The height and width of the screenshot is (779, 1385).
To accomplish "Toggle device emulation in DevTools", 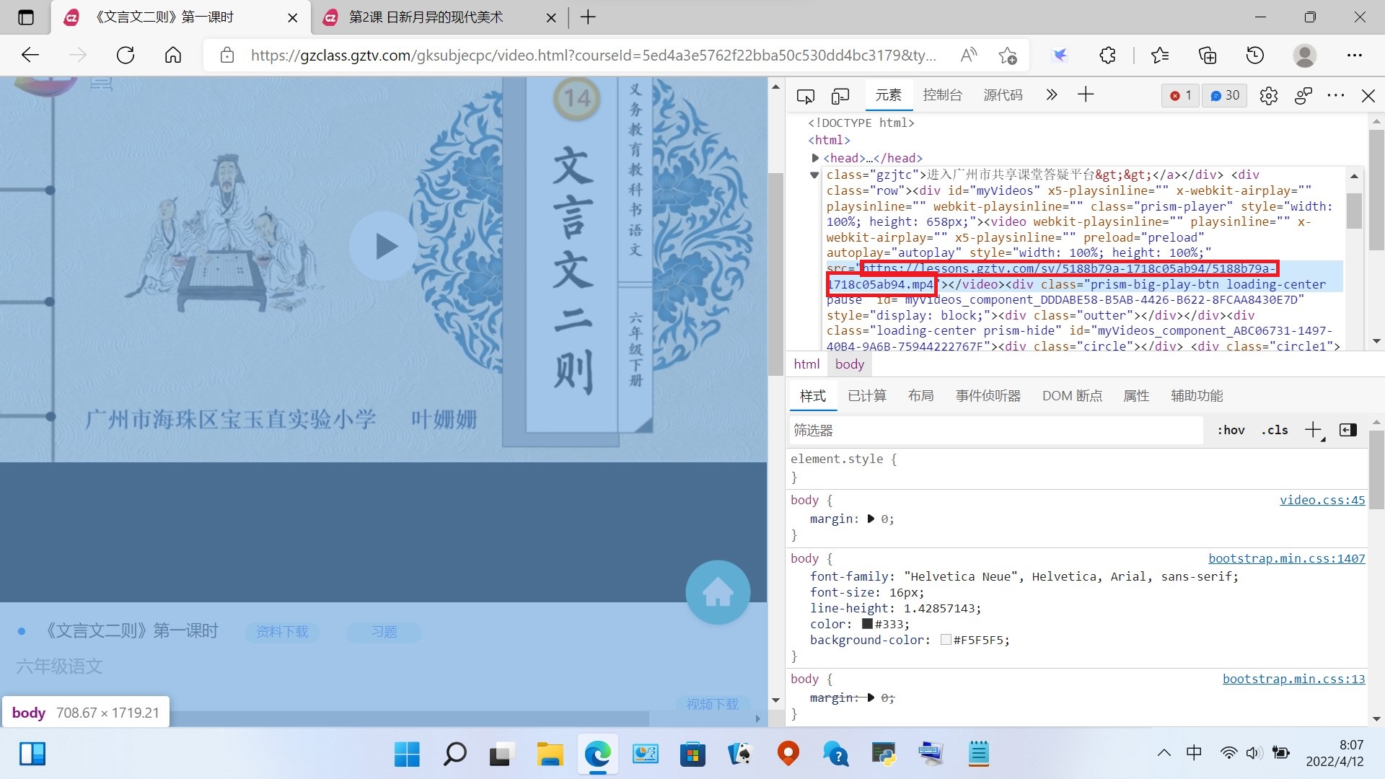I will tap(840, 95).
